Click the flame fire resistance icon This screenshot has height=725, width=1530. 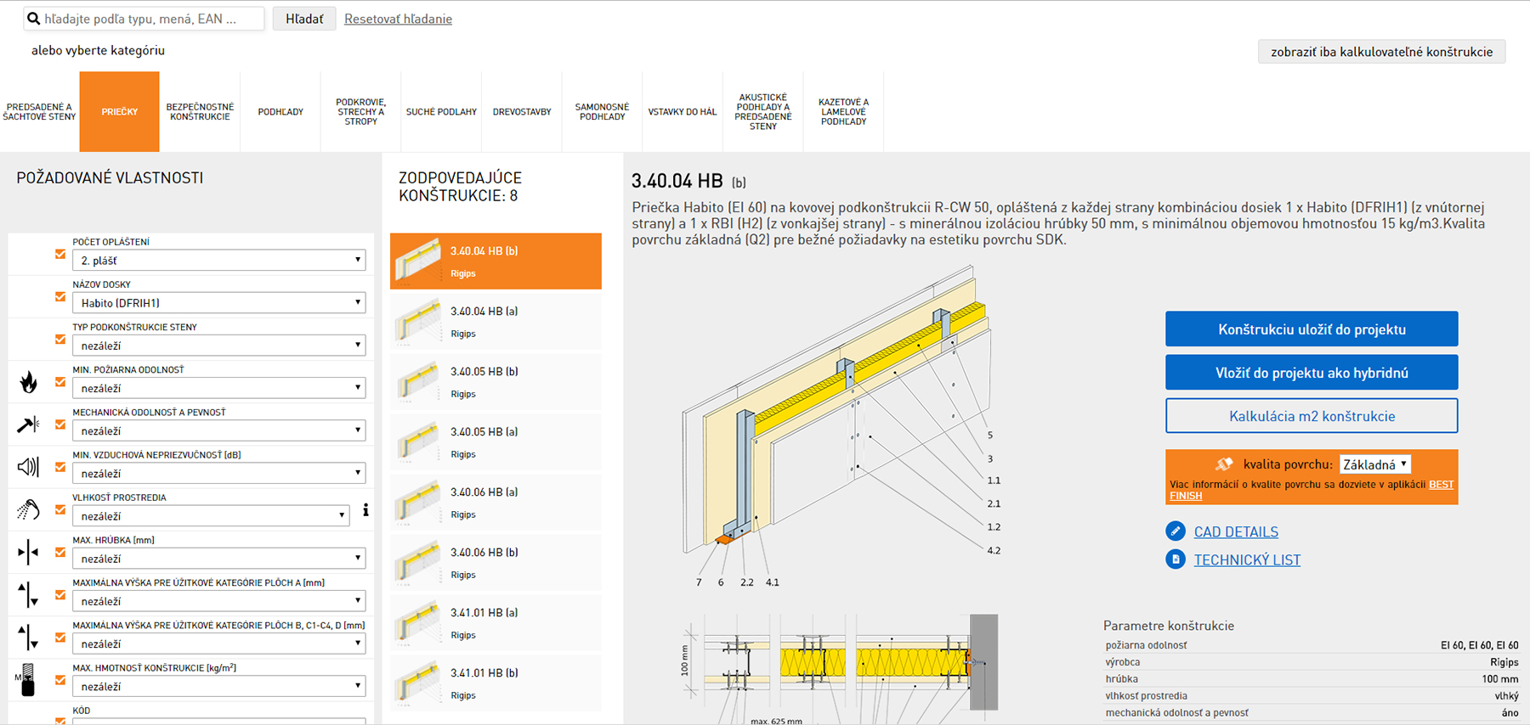tap(29, 383)
